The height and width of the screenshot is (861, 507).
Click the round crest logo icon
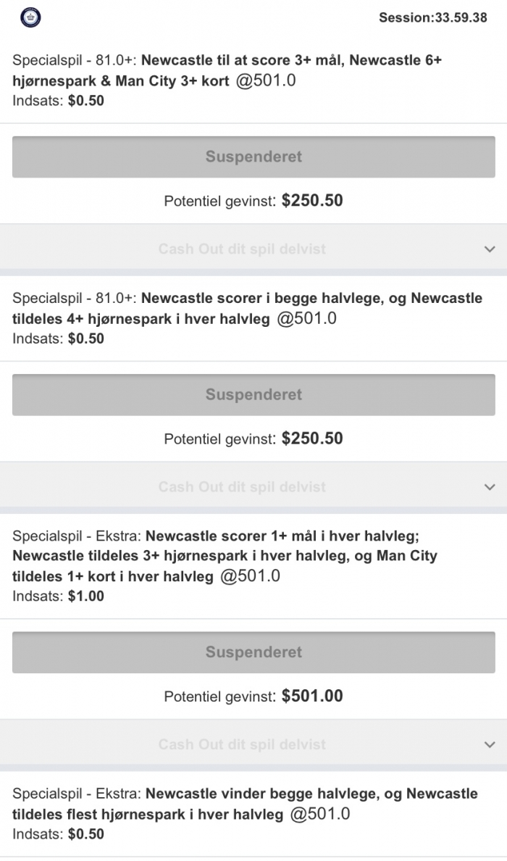click(x=31, y=16)
